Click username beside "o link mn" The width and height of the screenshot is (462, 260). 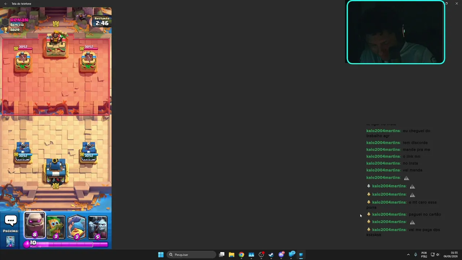[383, 156]
